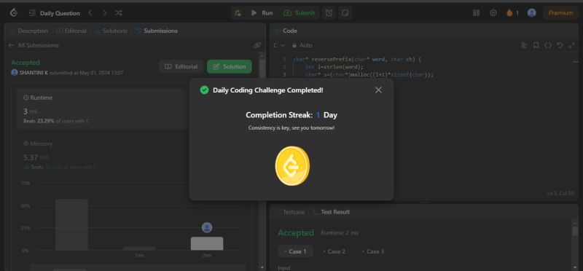Click the test result panel scrollbar
The width and height of the screenshot is (583, 271).
575,231
